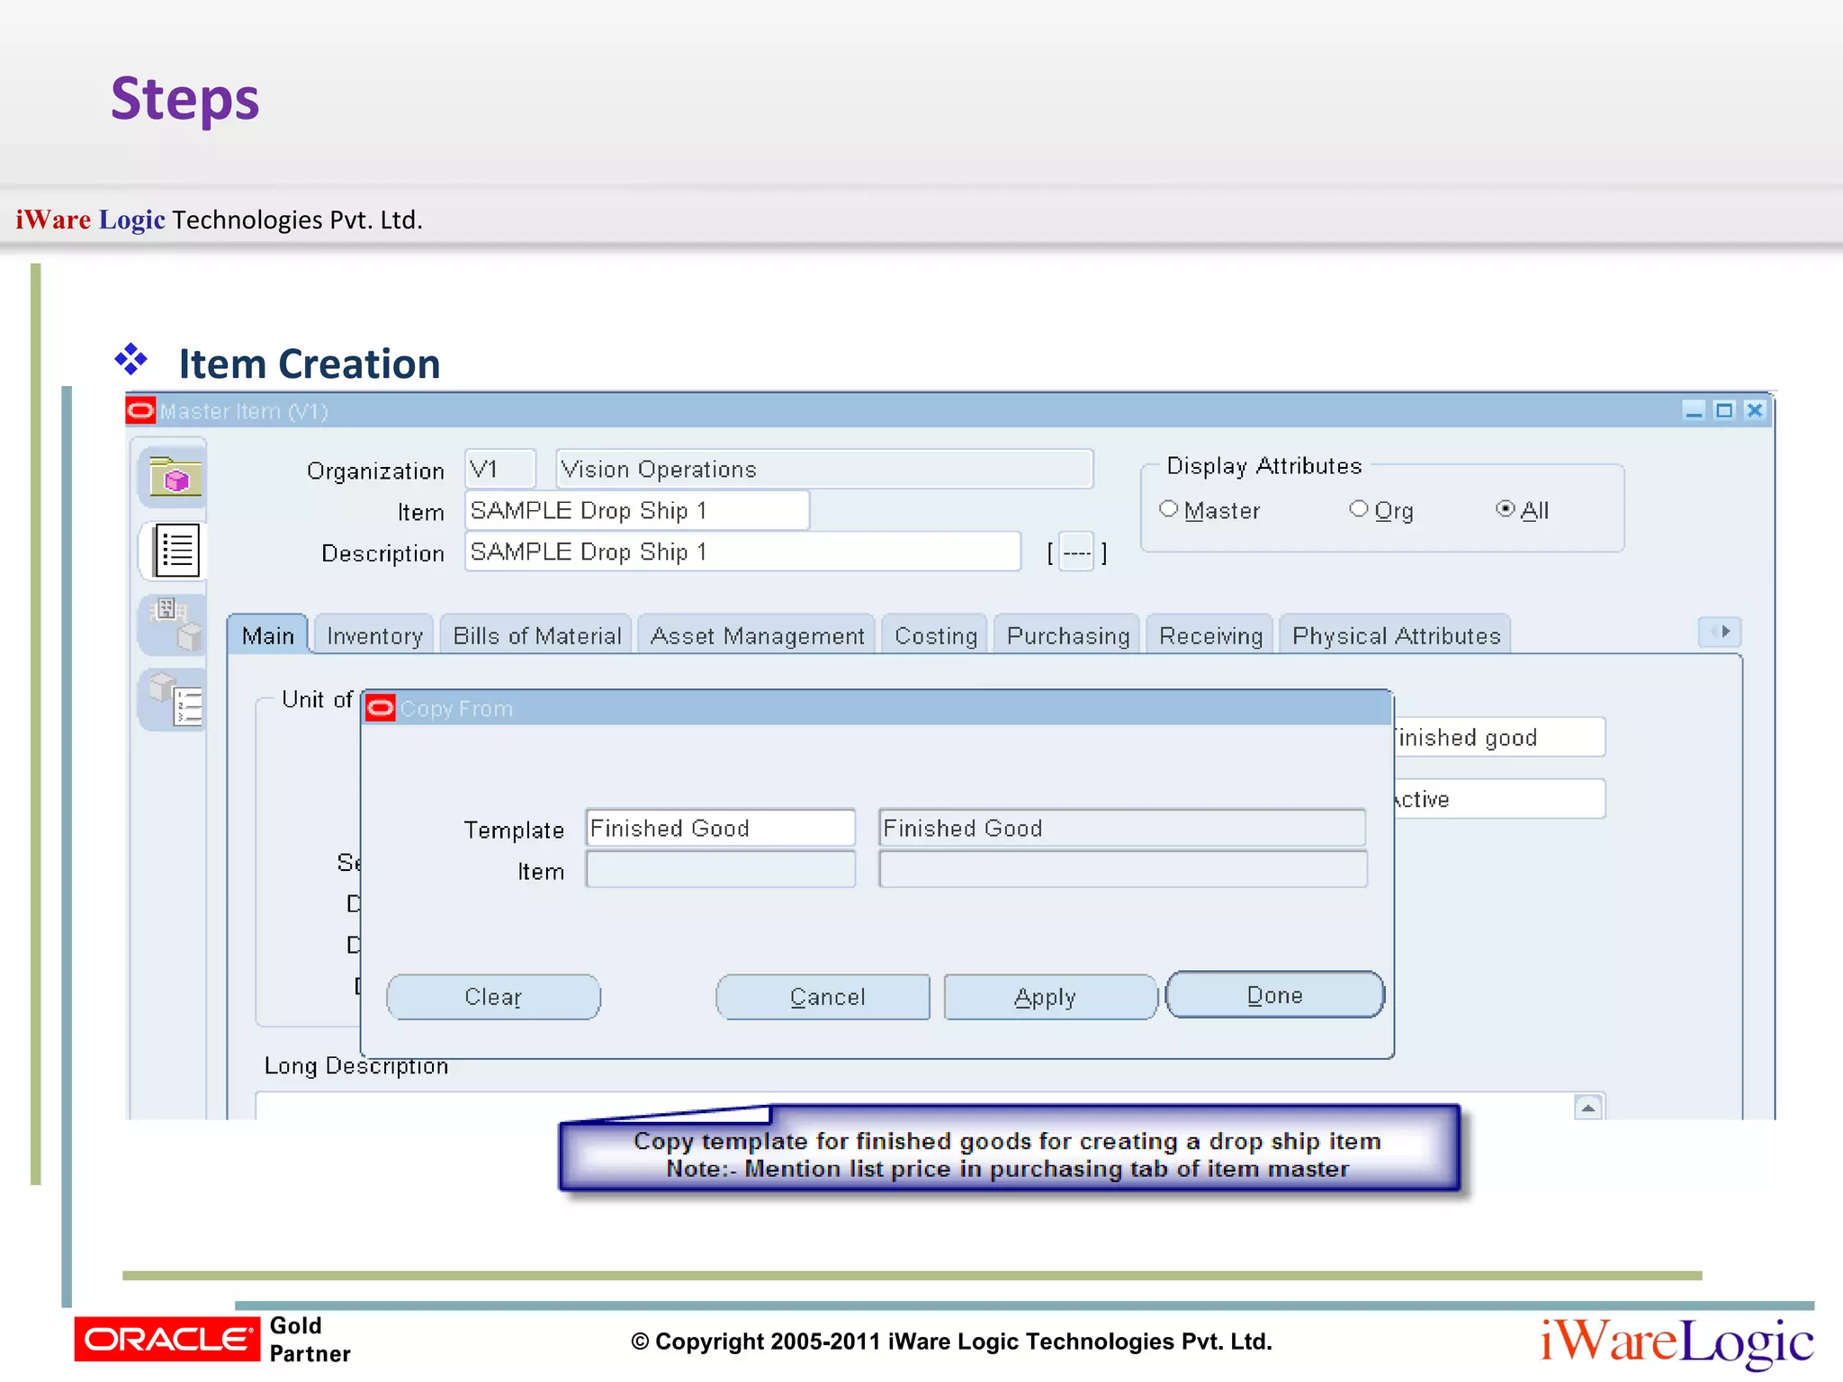Click the Oracle icon in Copy From title bar

380,709
